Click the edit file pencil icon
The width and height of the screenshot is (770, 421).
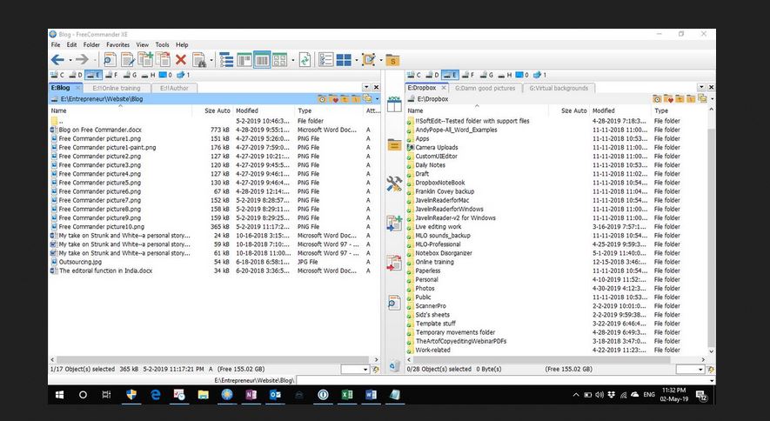128,60
